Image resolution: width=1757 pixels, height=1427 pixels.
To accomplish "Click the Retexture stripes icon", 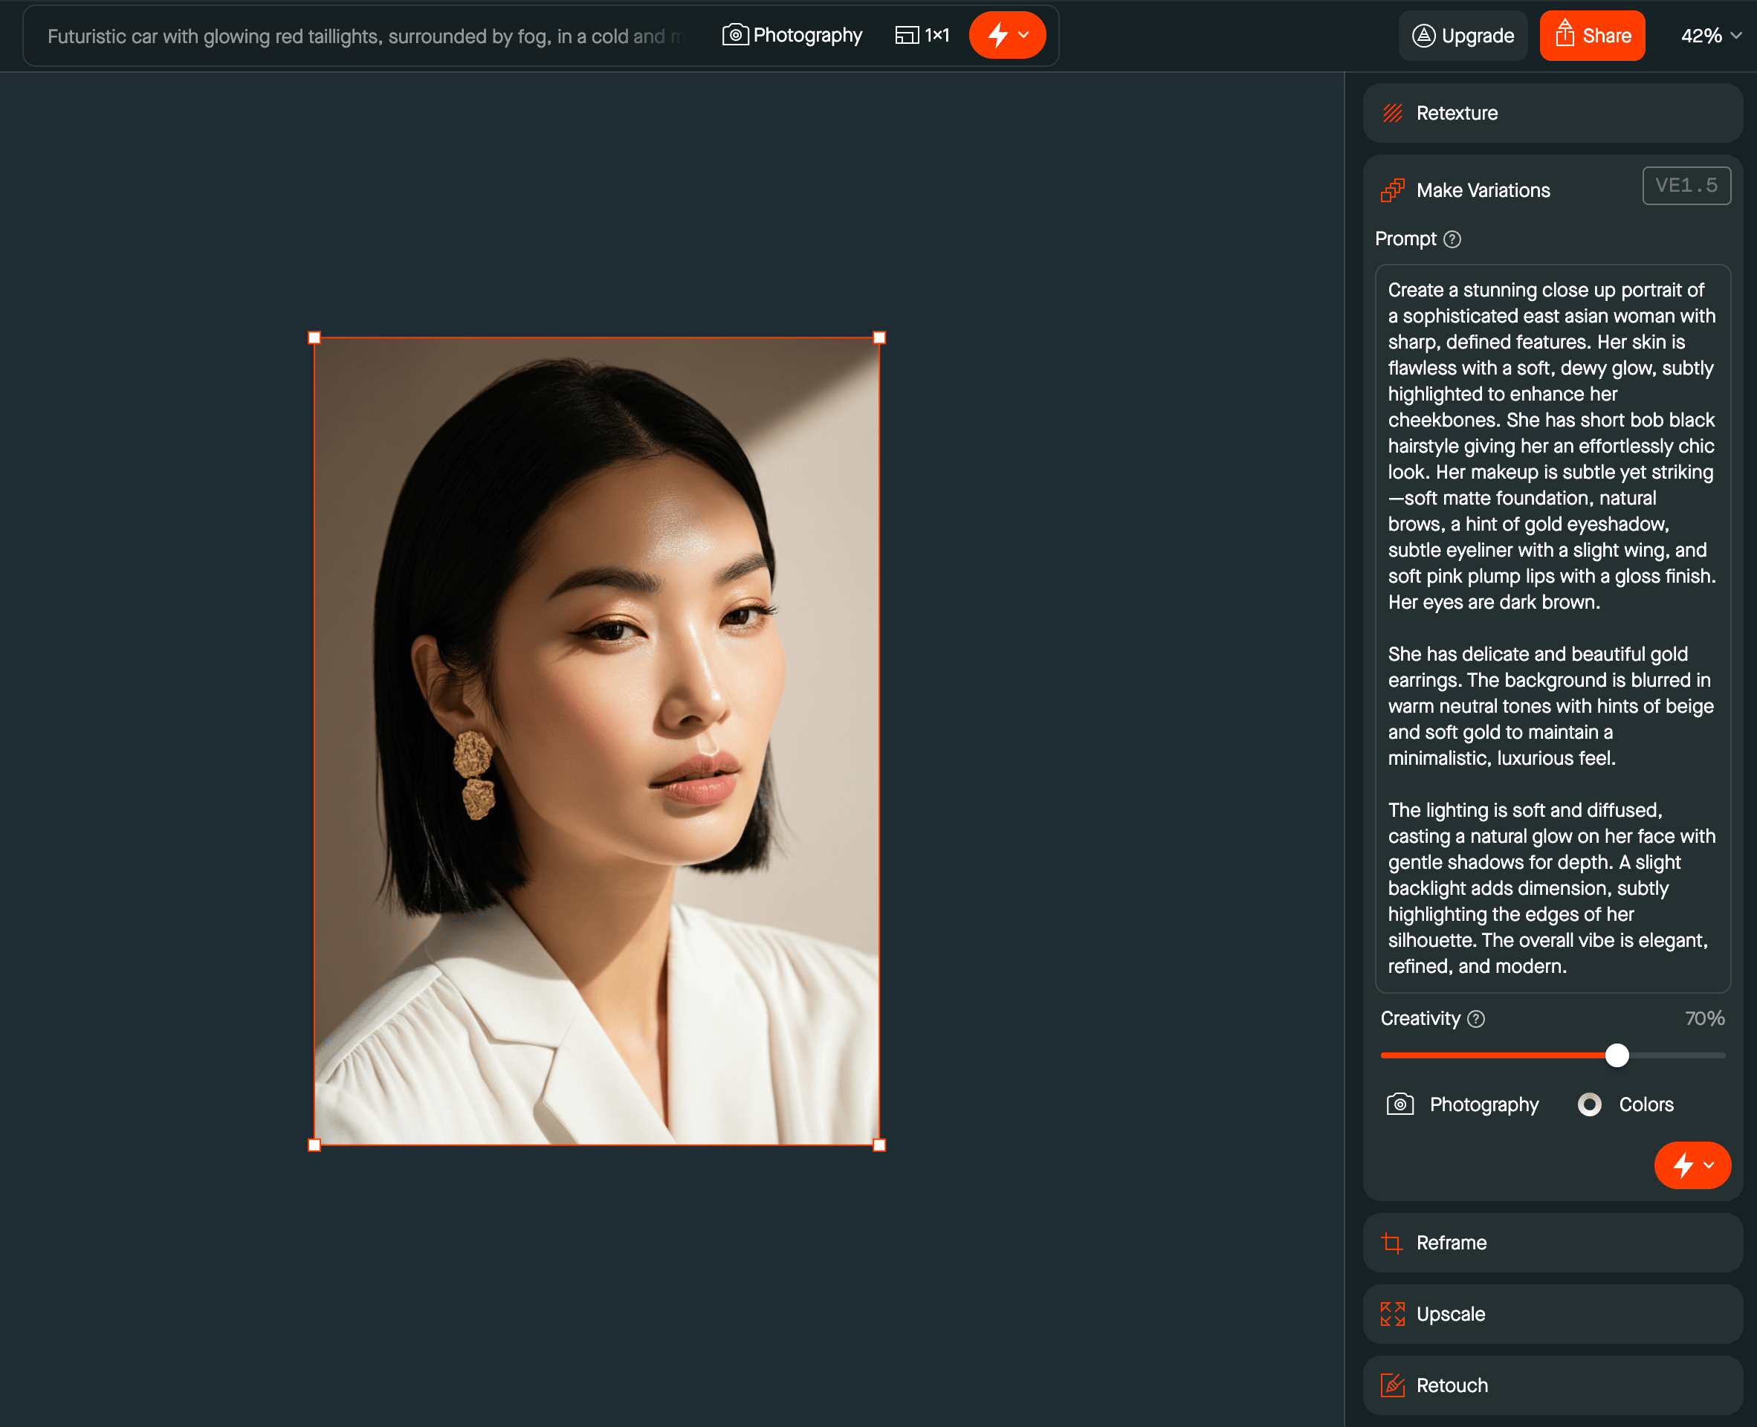I will (x=1392, y=114).
